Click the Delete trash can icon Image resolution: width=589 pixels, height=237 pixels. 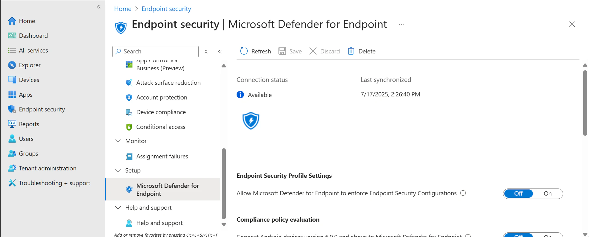(351, 51)
